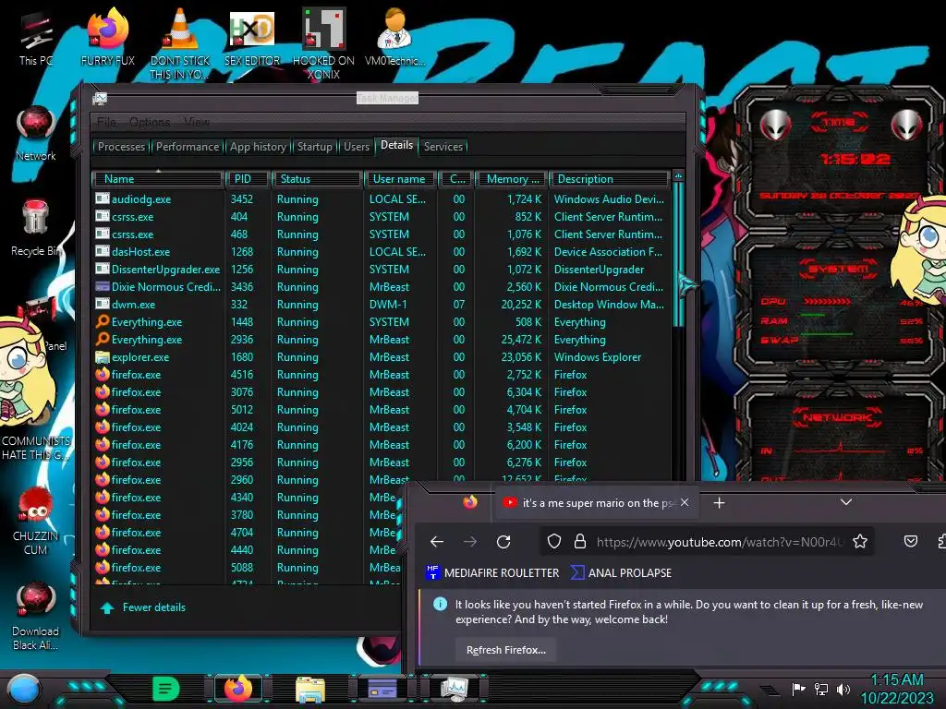Image resolution: width=946 pixels, height=709 pixels.
Task: Open the This PC desktop icon
Action: 36,39
